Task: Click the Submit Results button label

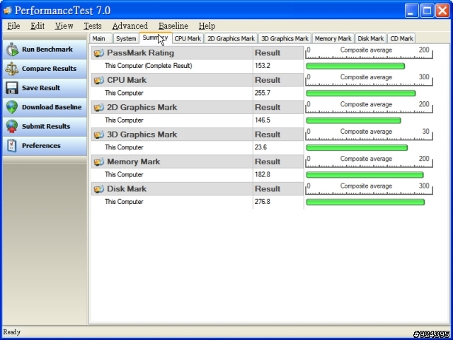Action: click(46, 126)
